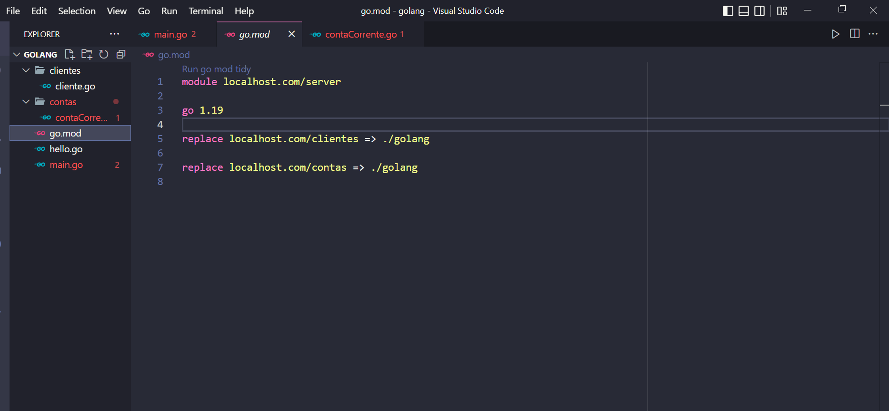Click the editor vertical scrollbar
The height and width of the screenshot is (411, 889).
point(884,236)
